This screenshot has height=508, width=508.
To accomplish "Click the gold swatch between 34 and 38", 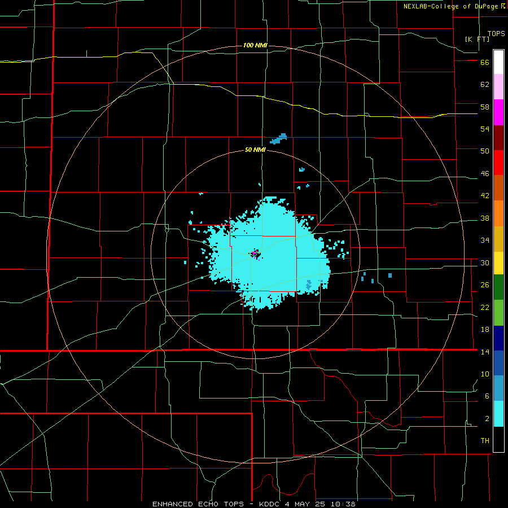I will 498,239.
